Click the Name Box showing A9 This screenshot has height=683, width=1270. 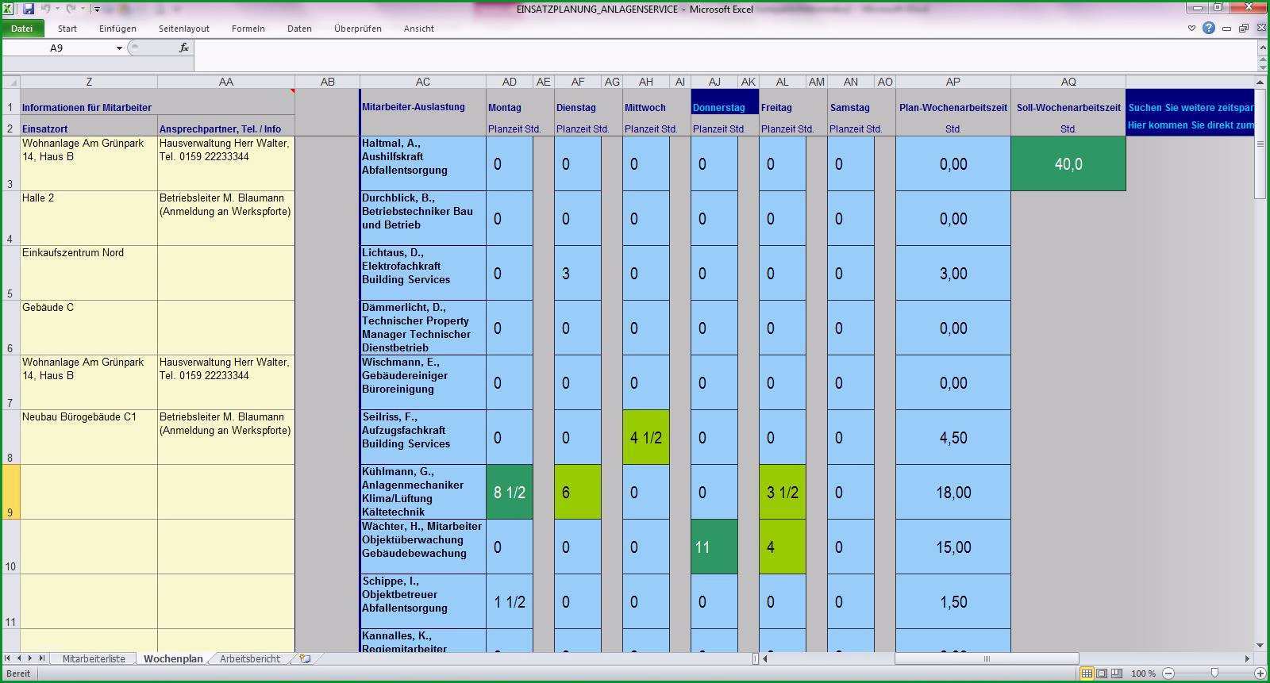[57, 48]
